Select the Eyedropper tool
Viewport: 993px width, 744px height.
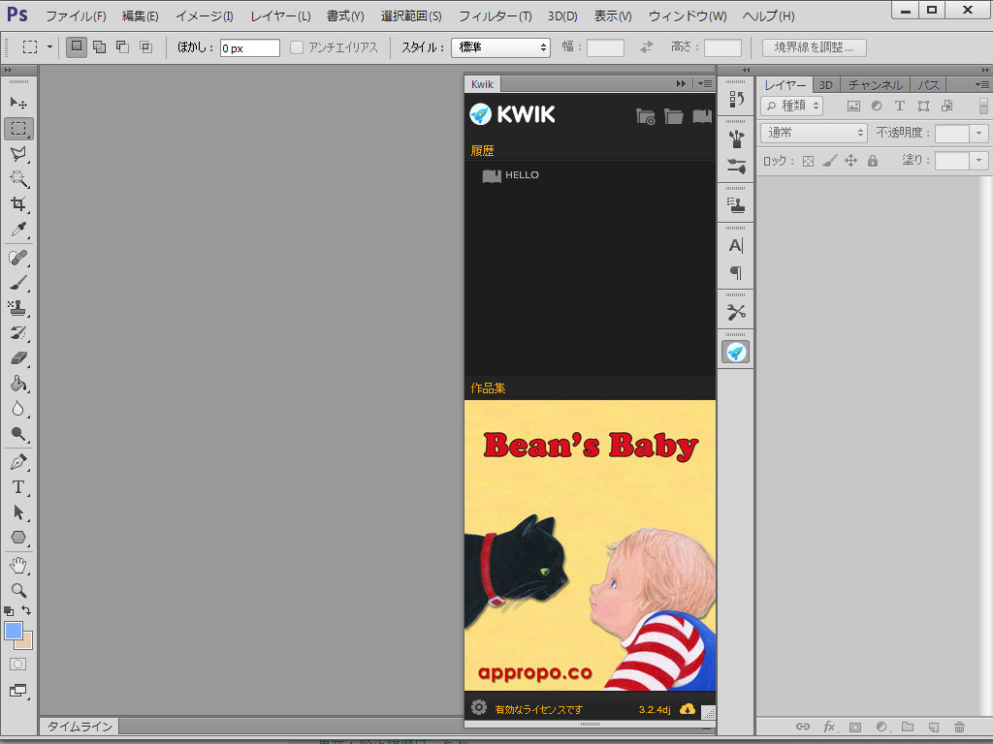[18, 229]
